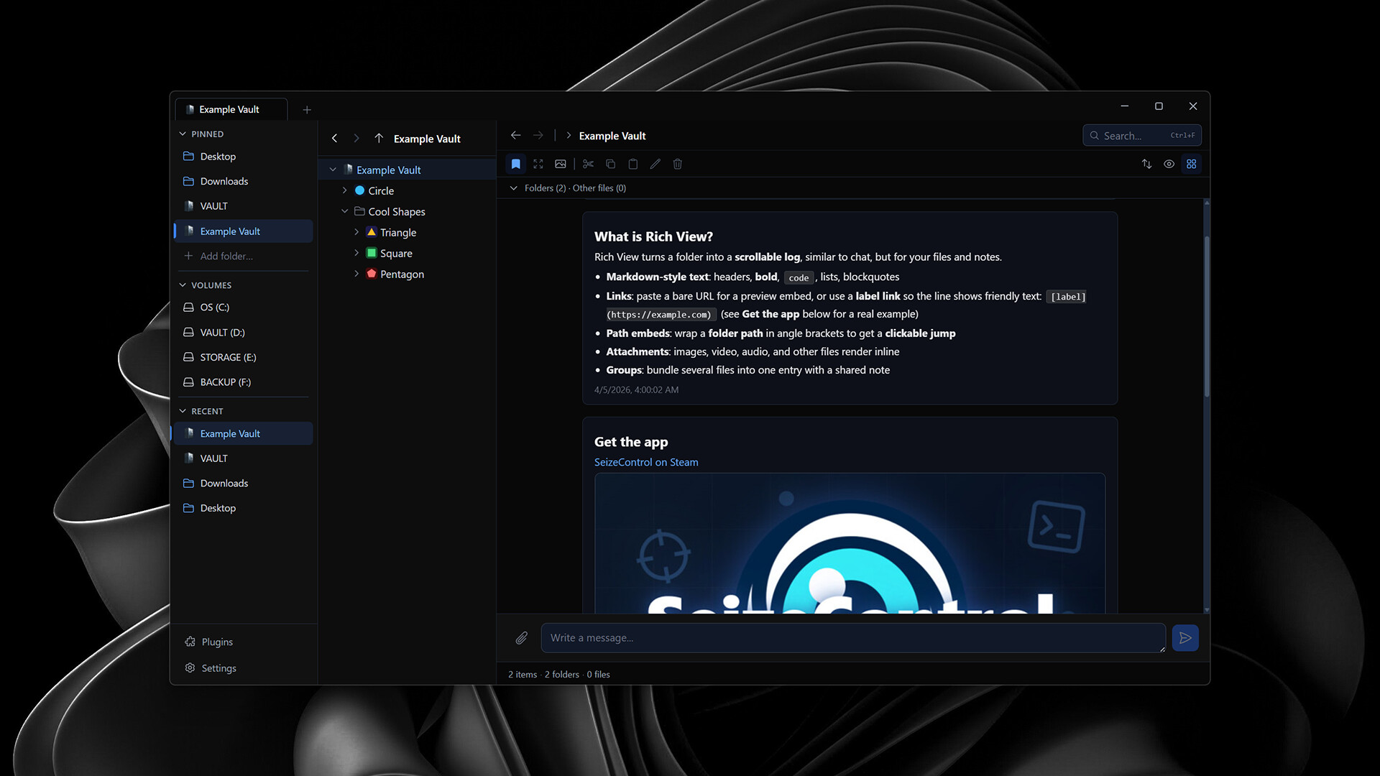Expand the Circle tree folder

pos(344,190)
